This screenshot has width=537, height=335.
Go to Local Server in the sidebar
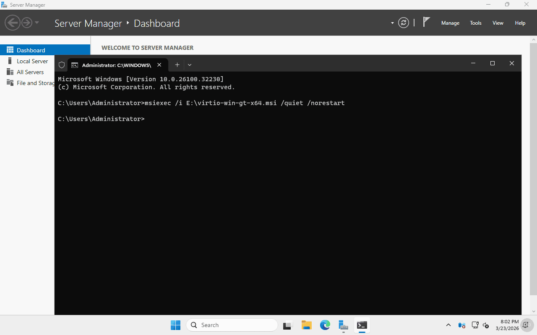click(x=31, y=61)
